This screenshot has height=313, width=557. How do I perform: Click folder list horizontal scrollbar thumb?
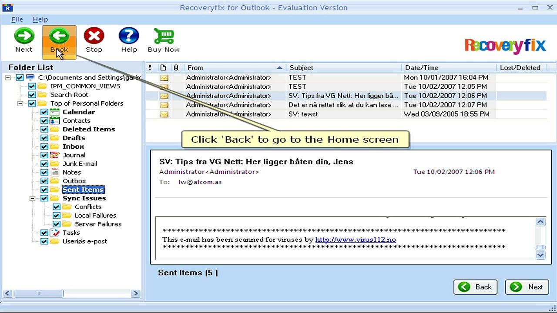[38, 293]
